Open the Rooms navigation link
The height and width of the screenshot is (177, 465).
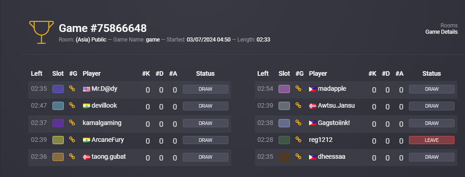point(449,26)
